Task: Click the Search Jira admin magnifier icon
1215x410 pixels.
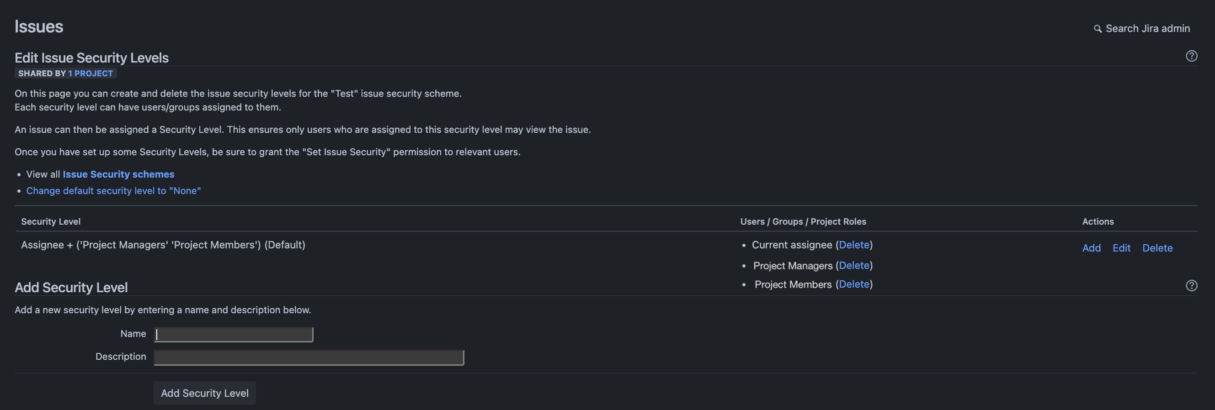Action: click(1098, 28)
